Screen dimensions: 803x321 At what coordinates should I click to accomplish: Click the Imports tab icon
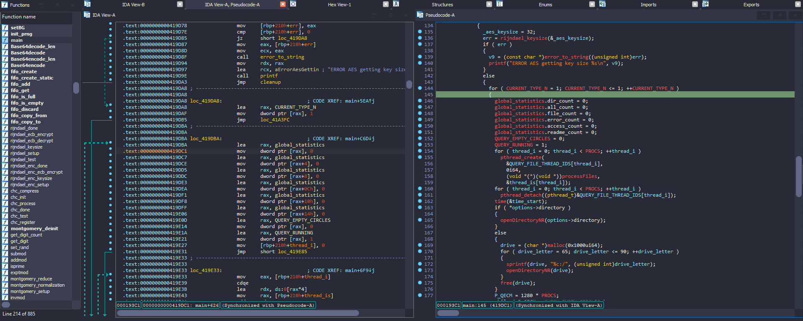[x=602, y=4]
